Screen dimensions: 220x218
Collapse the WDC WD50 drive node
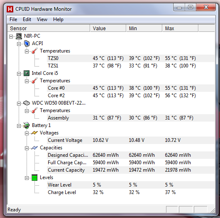(19, 103)
